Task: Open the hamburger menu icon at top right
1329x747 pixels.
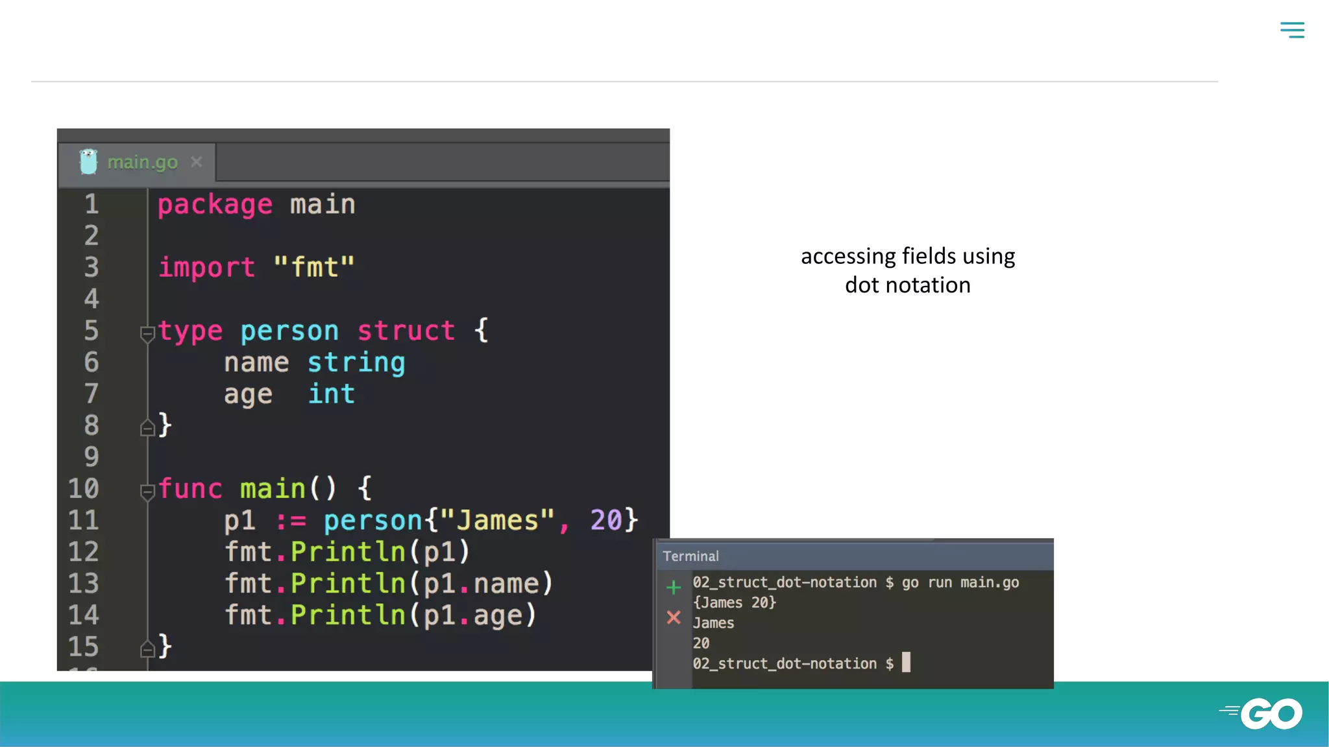Action: coord(1292,30)
